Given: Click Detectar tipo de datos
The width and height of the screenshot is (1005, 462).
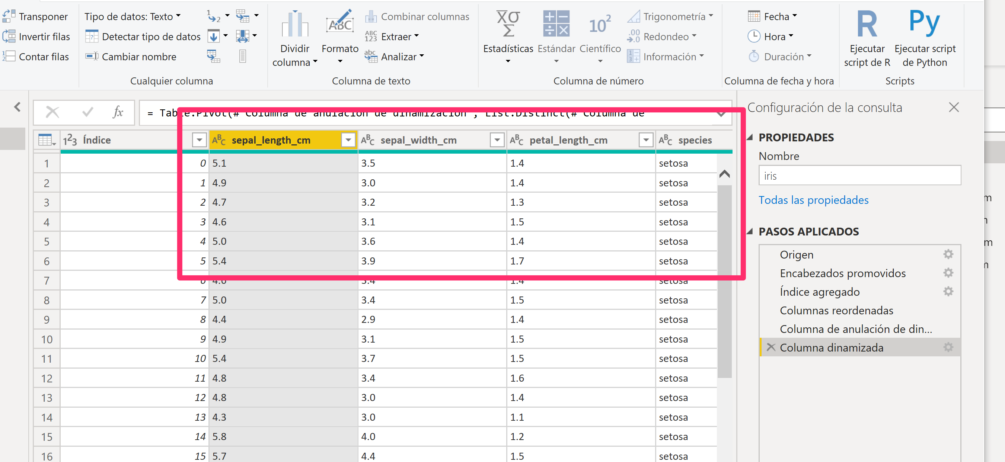Looking at the screenshot, I should 143,37.
